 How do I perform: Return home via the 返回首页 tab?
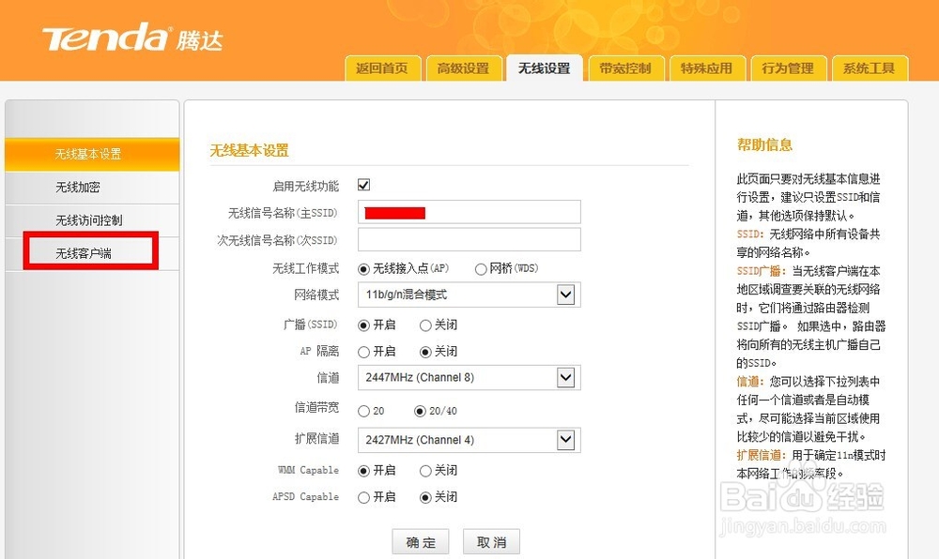[382, 68]
